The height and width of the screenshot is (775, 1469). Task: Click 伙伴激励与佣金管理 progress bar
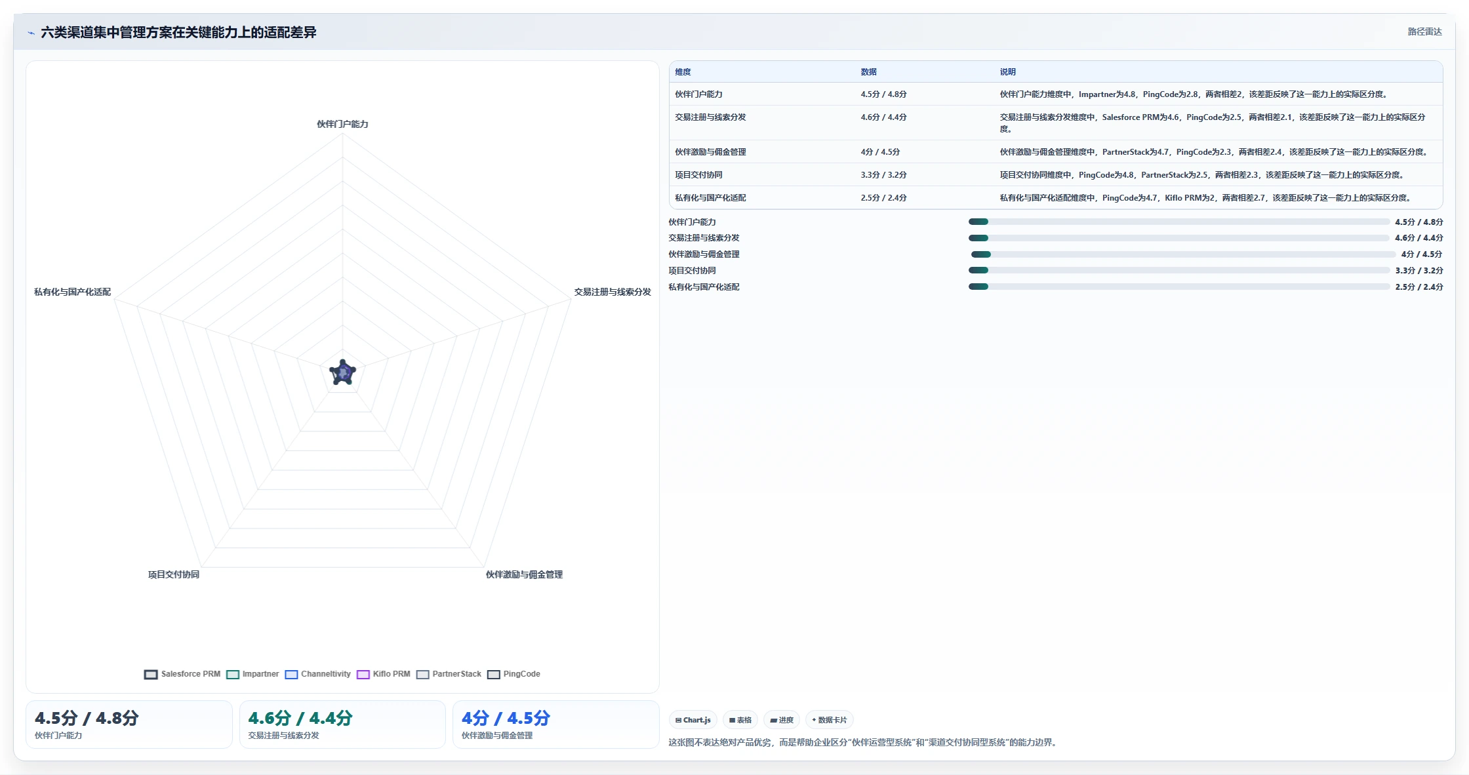point(1184,254)
